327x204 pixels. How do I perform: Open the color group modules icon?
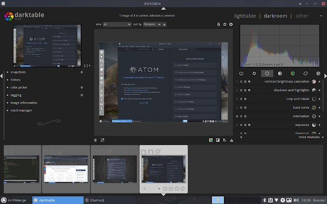click(x=293, y=73)
